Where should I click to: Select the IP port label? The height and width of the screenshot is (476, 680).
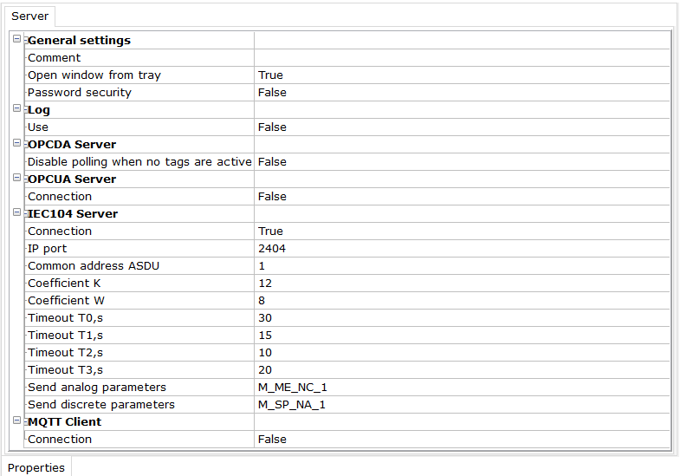[48, 249]
